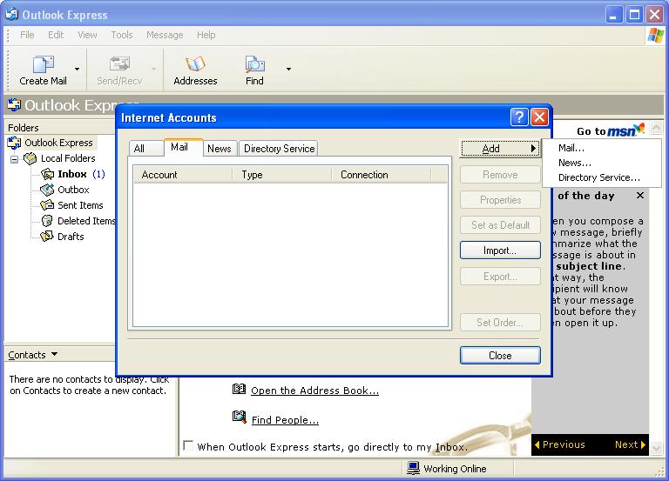Click the Create Mail toolbar icon
This screenshot has width=669, height=481.
click(43, 63)
